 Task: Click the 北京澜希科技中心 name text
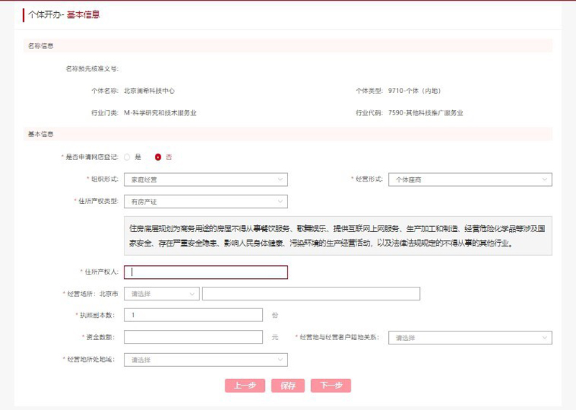tap(149, 91)
